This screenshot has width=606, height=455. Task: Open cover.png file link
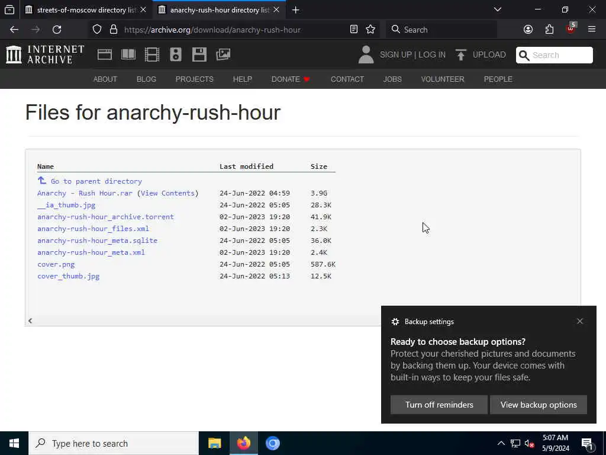tap(56, 264)
